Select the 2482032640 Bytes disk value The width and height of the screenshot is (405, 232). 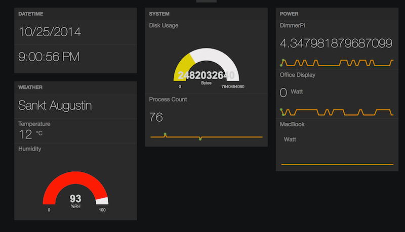[x=206, y=78]
